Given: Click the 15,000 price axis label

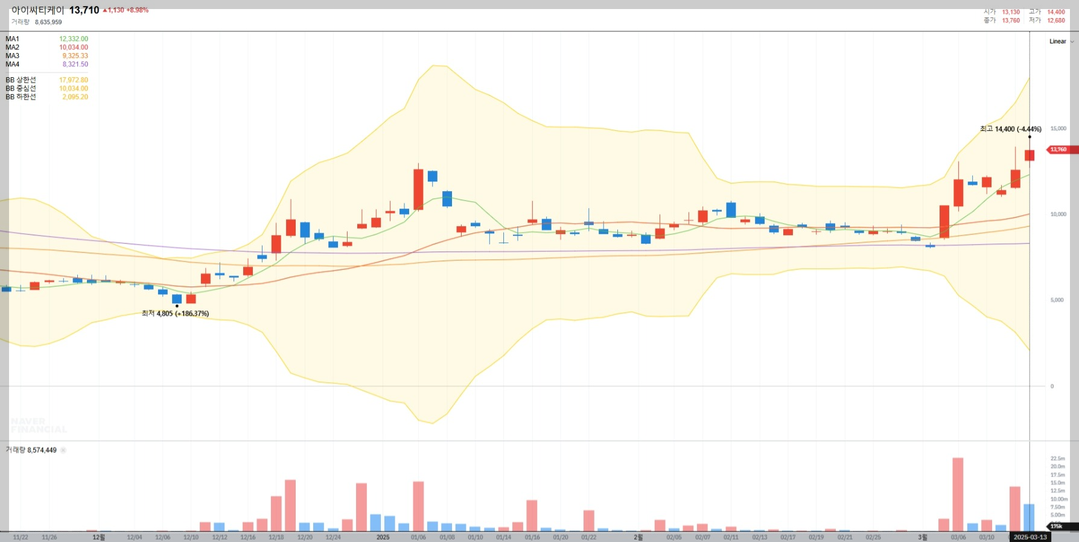Looking at the screenshot, I should [x=1058, y=128].
